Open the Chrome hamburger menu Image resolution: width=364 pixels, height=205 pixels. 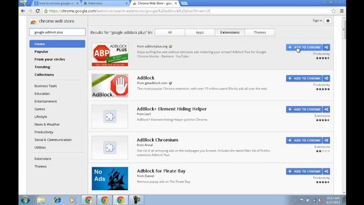(342, 11)
